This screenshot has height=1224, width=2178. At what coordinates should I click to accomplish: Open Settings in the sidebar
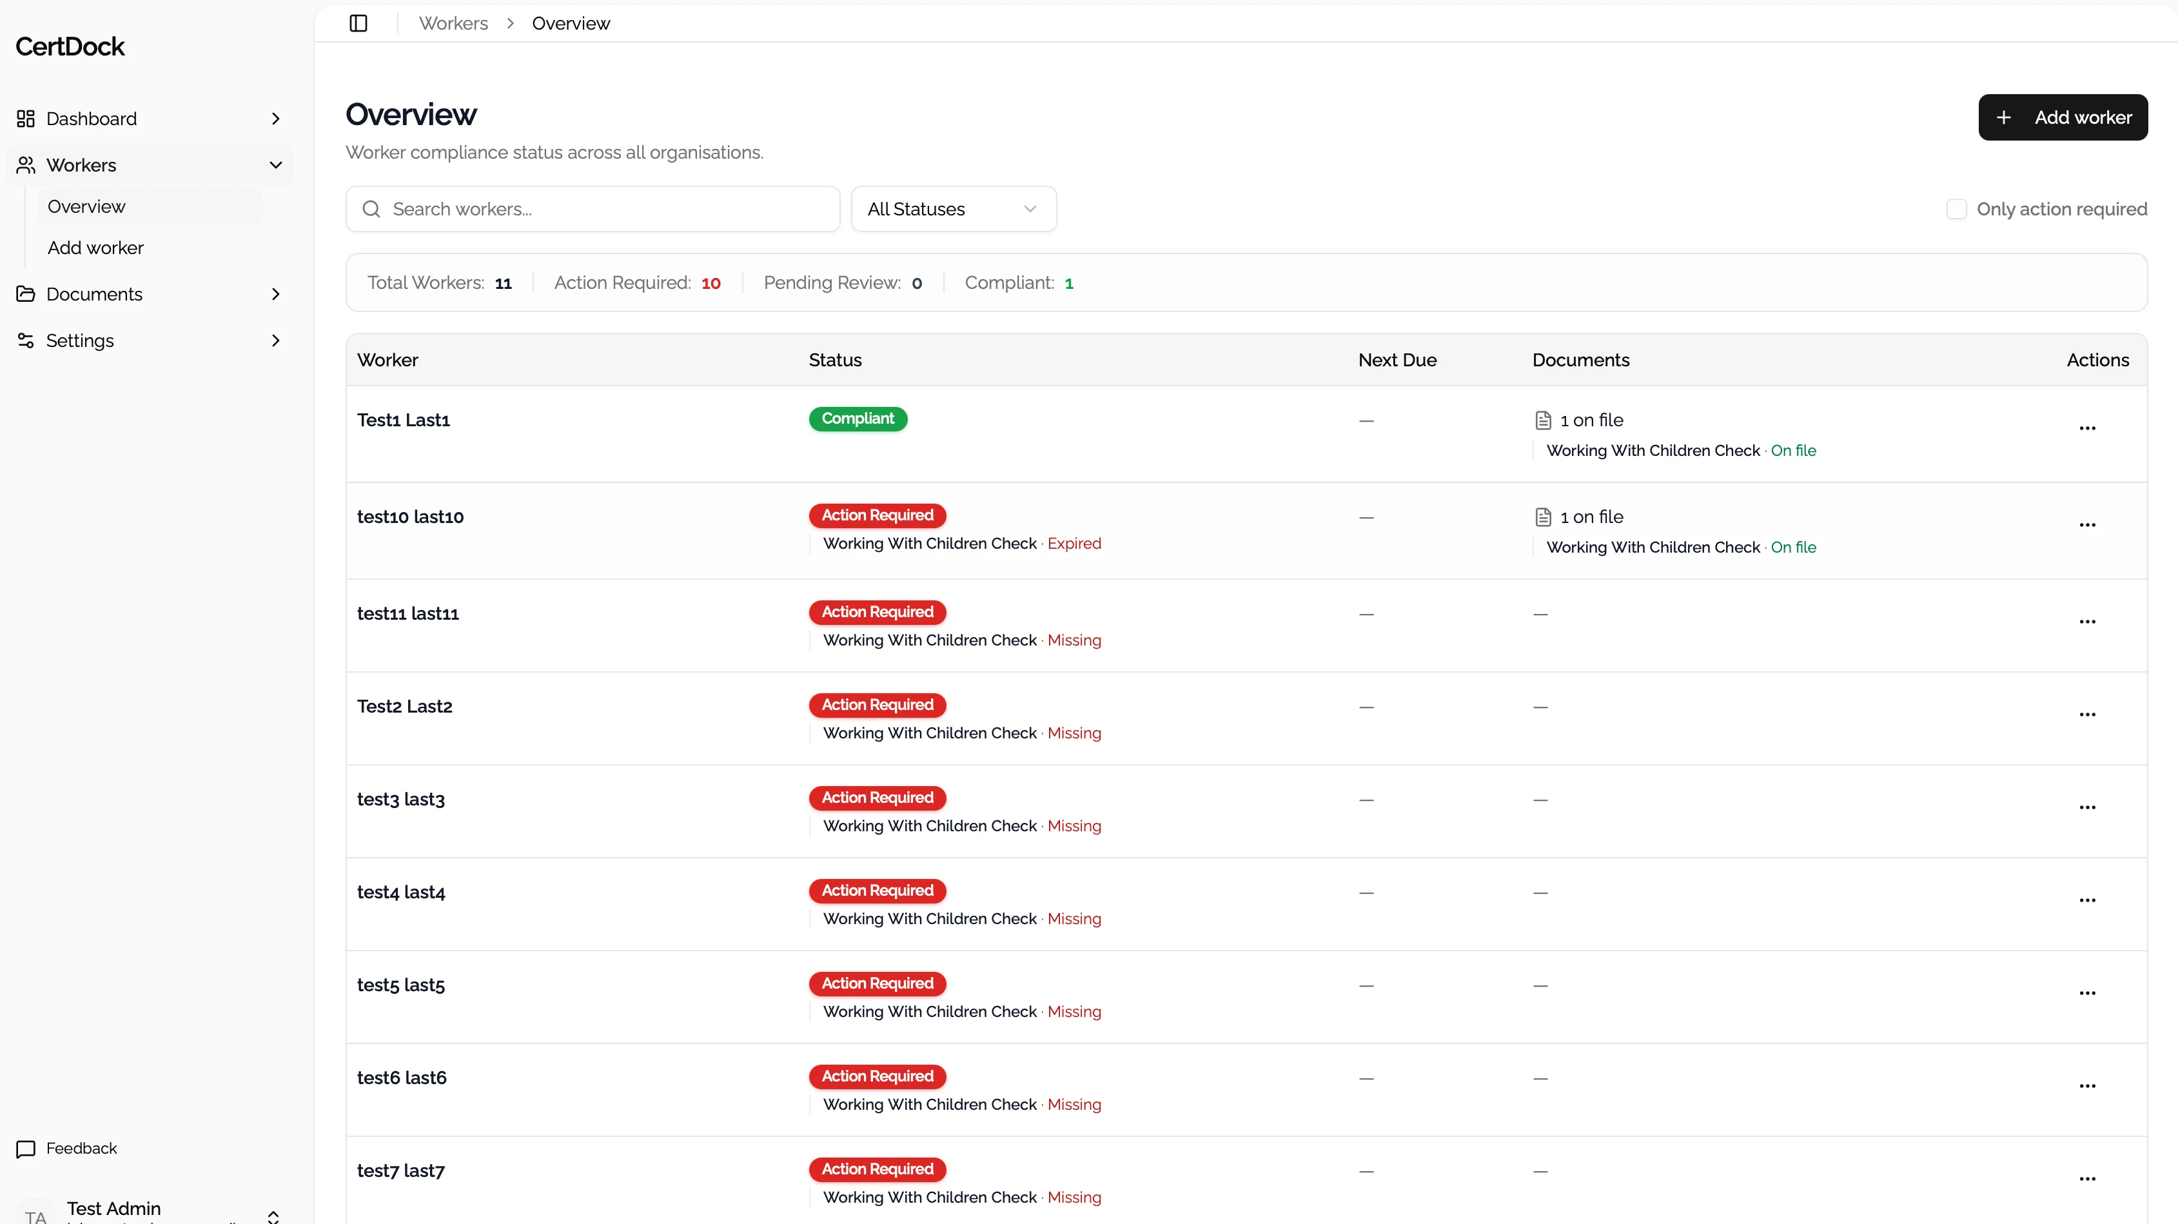click(150, 340)
